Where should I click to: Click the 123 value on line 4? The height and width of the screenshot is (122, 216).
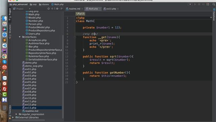pyautogui.click(x=117, y=27)
